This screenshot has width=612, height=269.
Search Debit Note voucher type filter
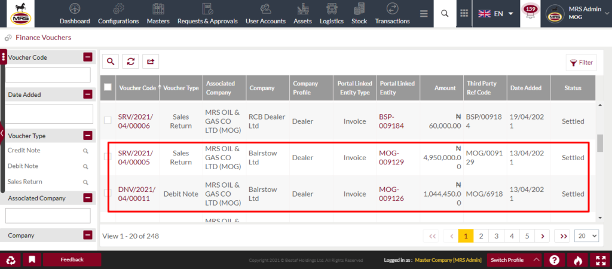(85, 166)
